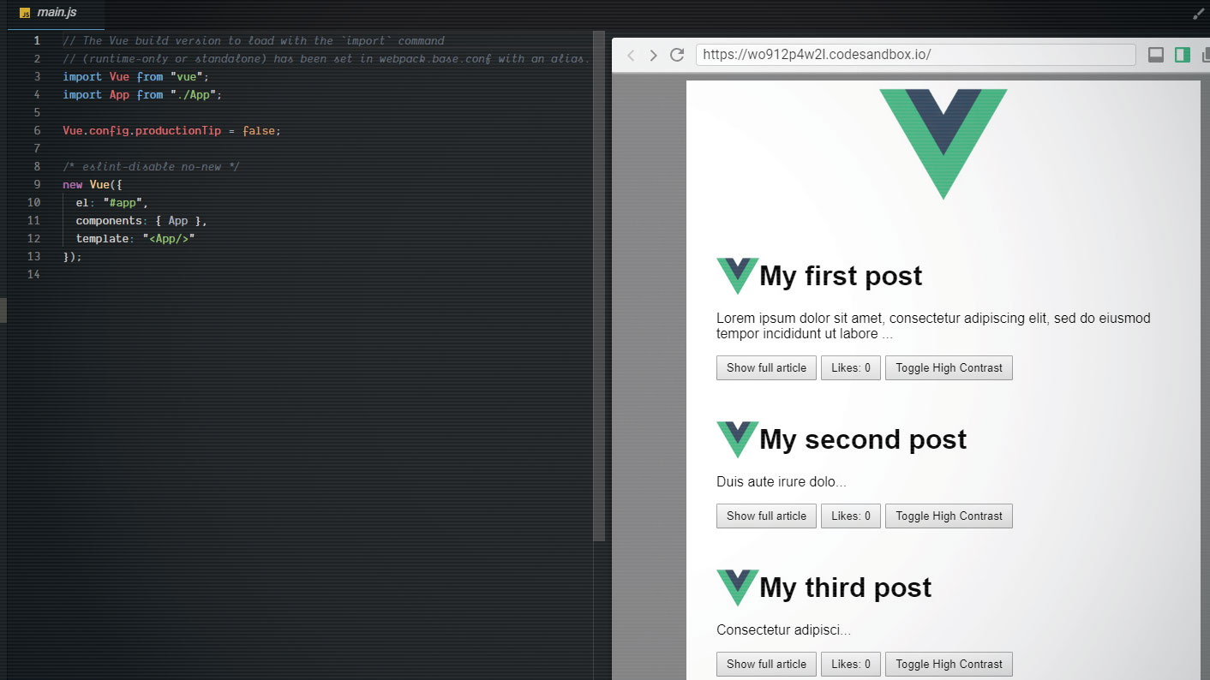Click the Prettier format brush icon top right

pyautogui.click(x=1199, y=13)
